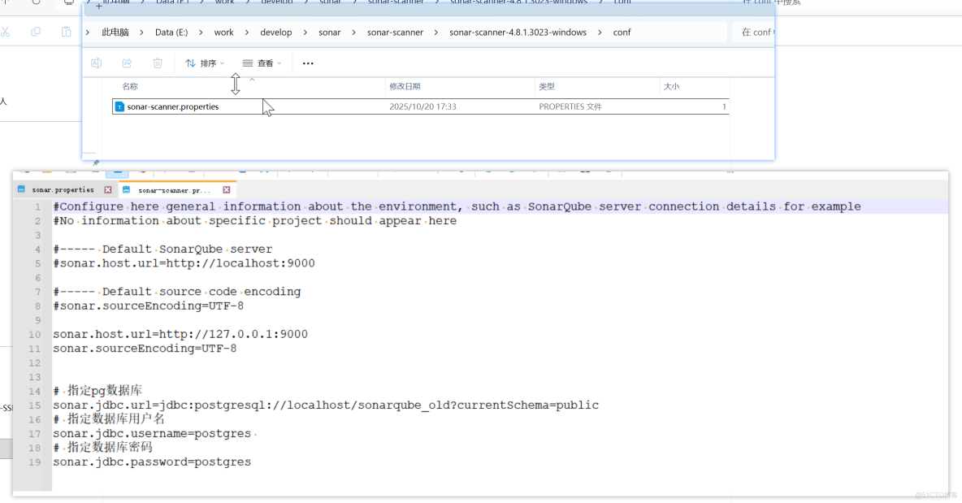962x503 pixels.
Task: Click the New item icon above the breadcrumb
Action: pyautogui.click(x=98, y=7)
